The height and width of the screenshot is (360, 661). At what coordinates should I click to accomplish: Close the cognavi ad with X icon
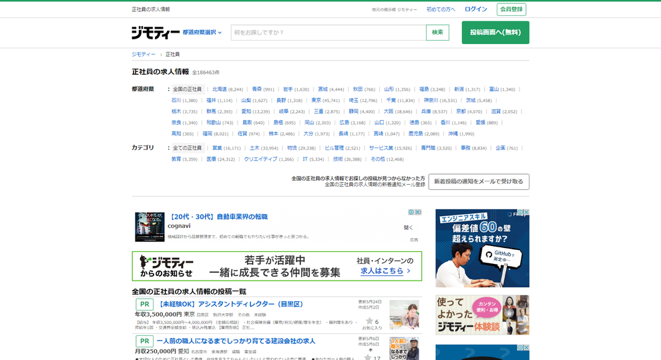[418, 212]
